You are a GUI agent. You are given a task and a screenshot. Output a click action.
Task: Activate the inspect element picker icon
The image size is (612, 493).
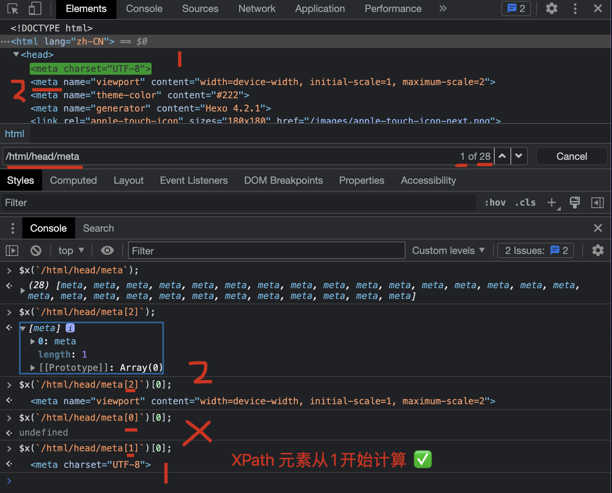click(x=13, y=9)
